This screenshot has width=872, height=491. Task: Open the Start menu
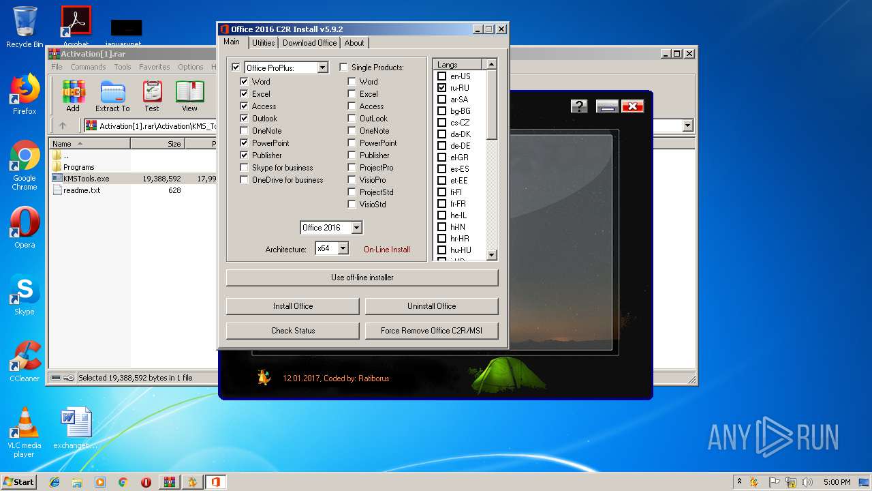coord(18,482)
